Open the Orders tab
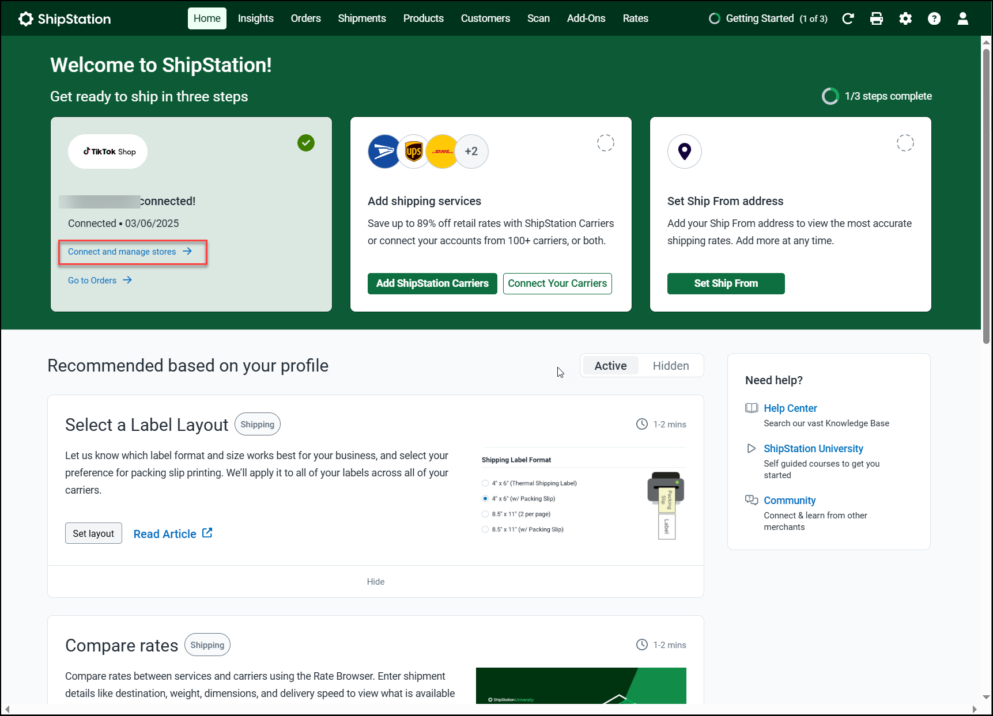The height and width of the screenshot is (716, 993). coord(305,18)
